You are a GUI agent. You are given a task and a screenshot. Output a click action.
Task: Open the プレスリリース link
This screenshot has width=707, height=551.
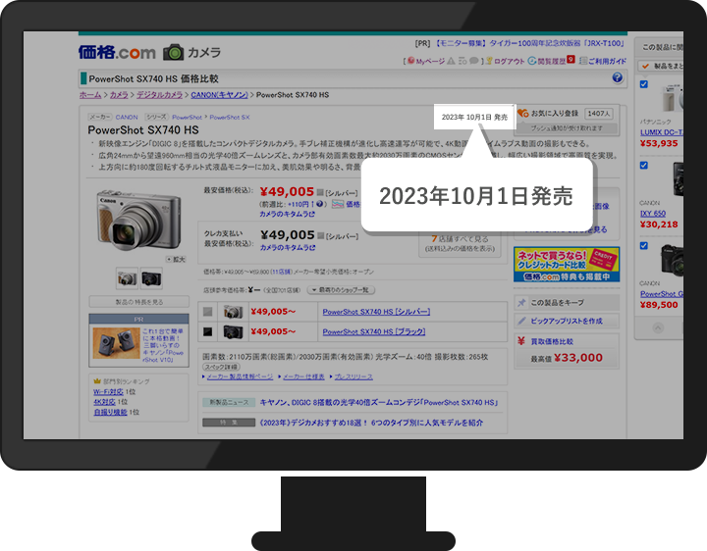click(353, 376)
